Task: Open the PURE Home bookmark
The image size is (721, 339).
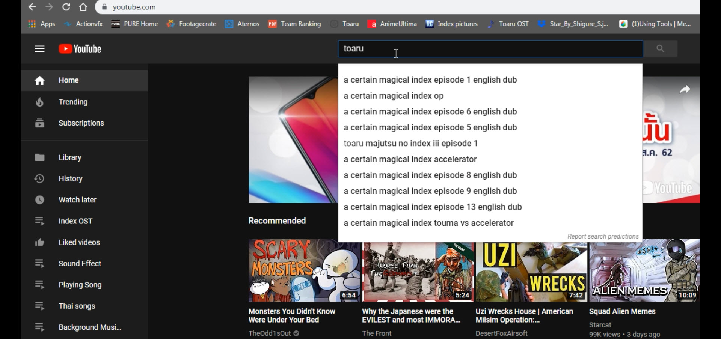Action: pos(134,24)
